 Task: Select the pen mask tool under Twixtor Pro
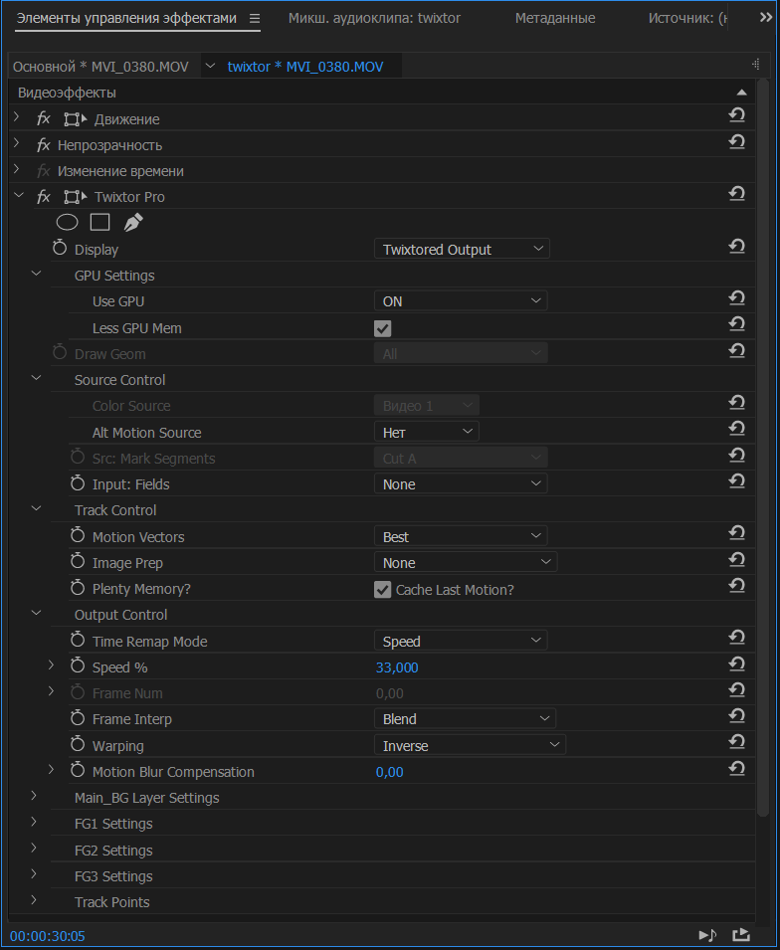(133, 223)
